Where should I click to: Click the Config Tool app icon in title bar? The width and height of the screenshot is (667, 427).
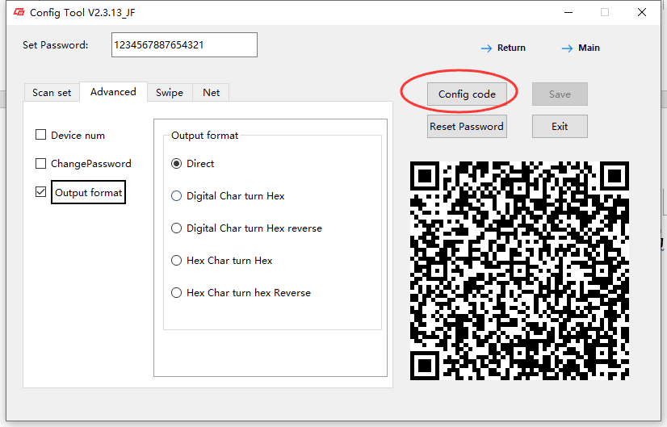tap(19, 12)
